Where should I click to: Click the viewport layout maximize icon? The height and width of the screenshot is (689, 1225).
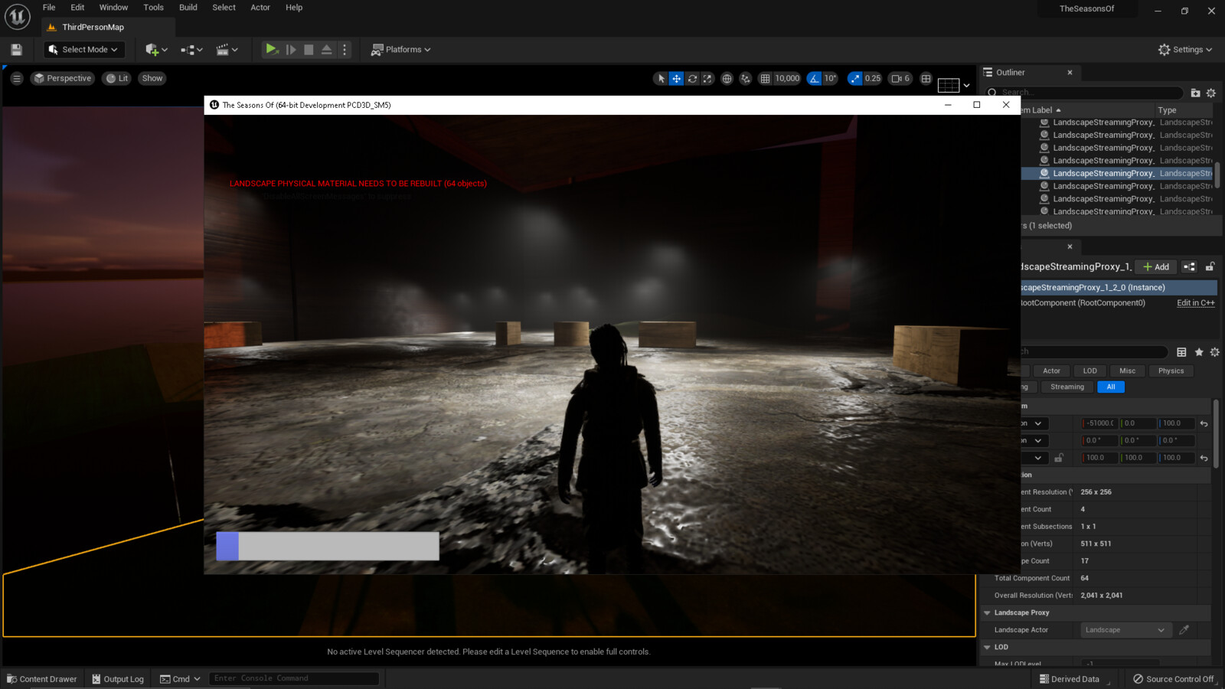click(x=926, y=78)
